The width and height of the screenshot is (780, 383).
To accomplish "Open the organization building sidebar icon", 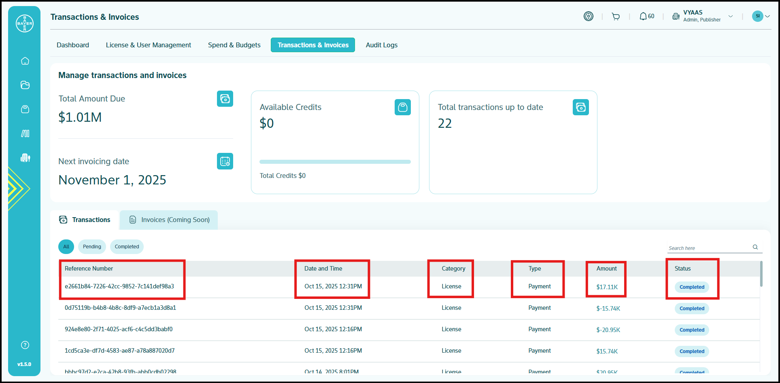I will (x=25, y=158).
